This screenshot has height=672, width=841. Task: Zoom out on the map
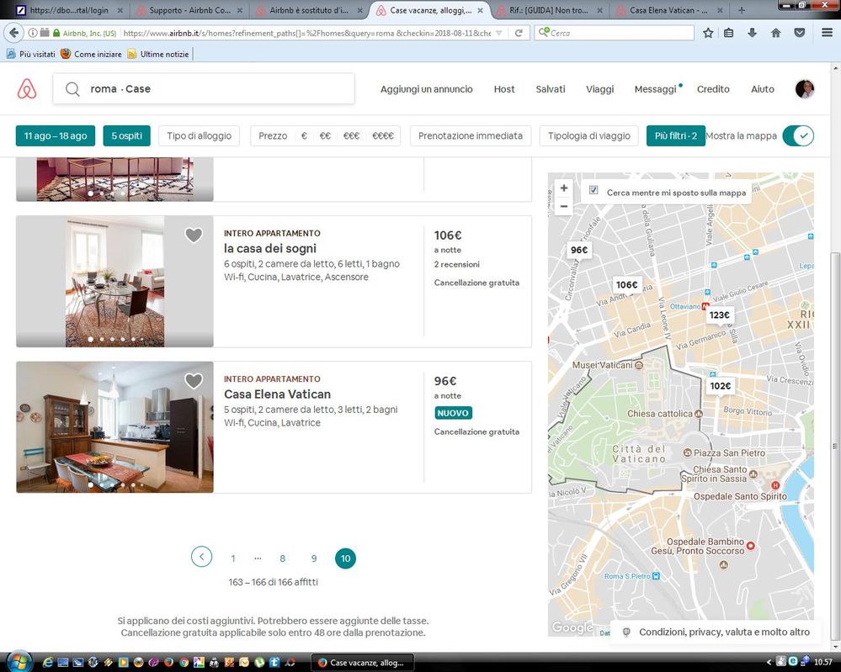point(564,206)
